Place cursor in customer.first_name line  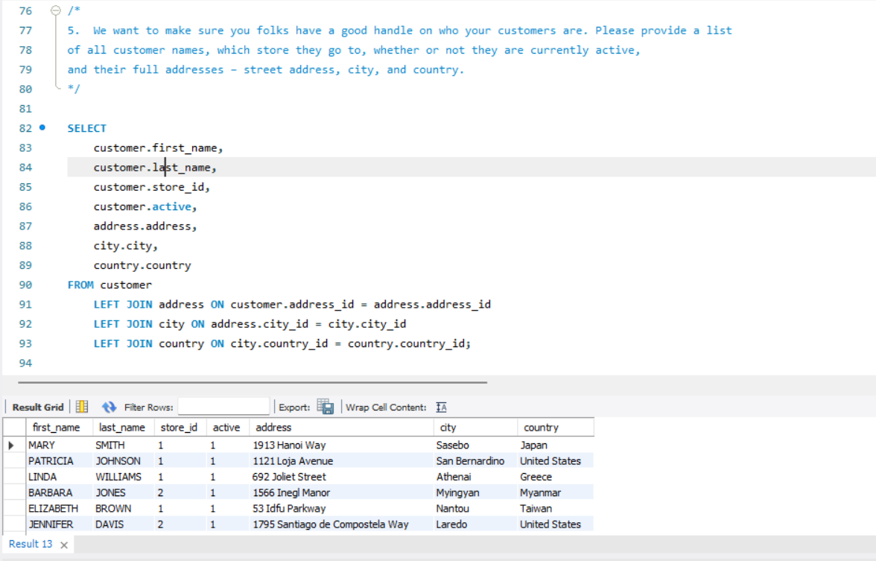(x=158, y=148)
